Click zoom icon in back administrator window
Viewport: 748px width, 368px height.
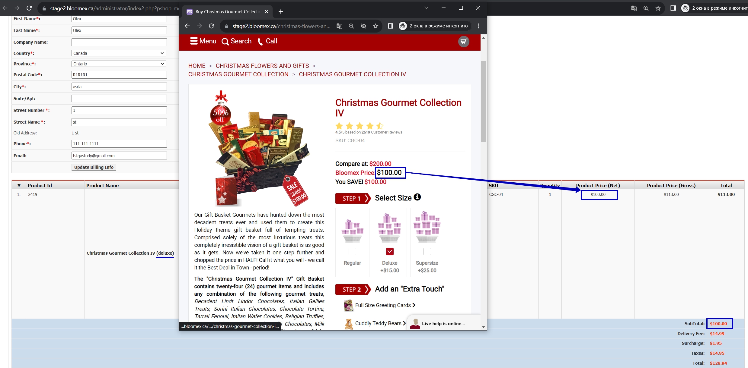[x=646, y=8]
